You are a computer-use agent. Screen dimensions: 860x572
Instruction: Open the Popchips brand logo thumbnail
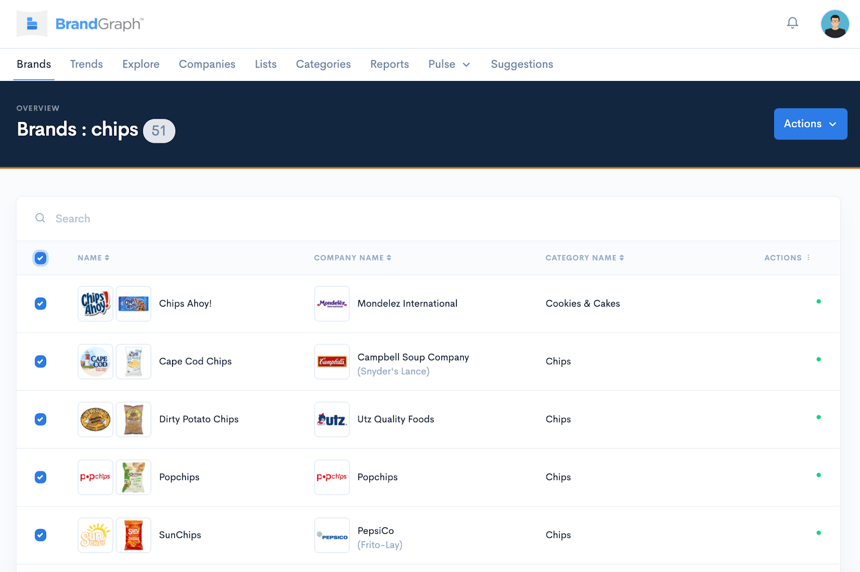click(96, 477)
